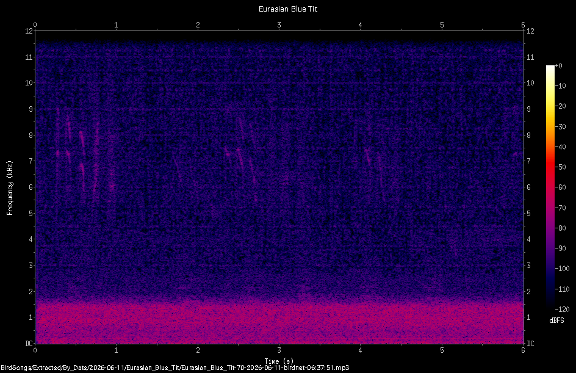Click the "Time (s)" axis label
576x373 pixels.
pos(279,361)
